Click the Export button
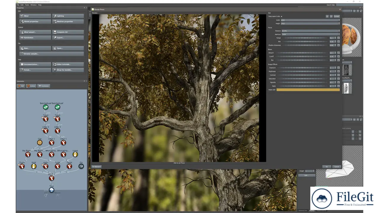The width and height of the screenshot is (379, 213). pos(68,38)
